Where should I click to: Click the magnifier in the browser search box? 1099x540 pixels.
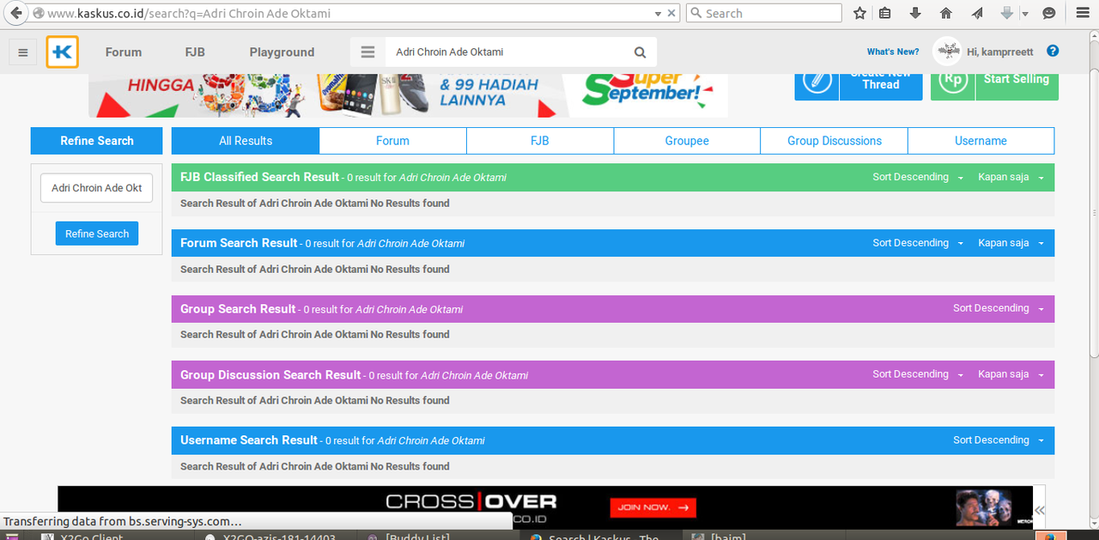pyautogui.click(x=696, y=14)
